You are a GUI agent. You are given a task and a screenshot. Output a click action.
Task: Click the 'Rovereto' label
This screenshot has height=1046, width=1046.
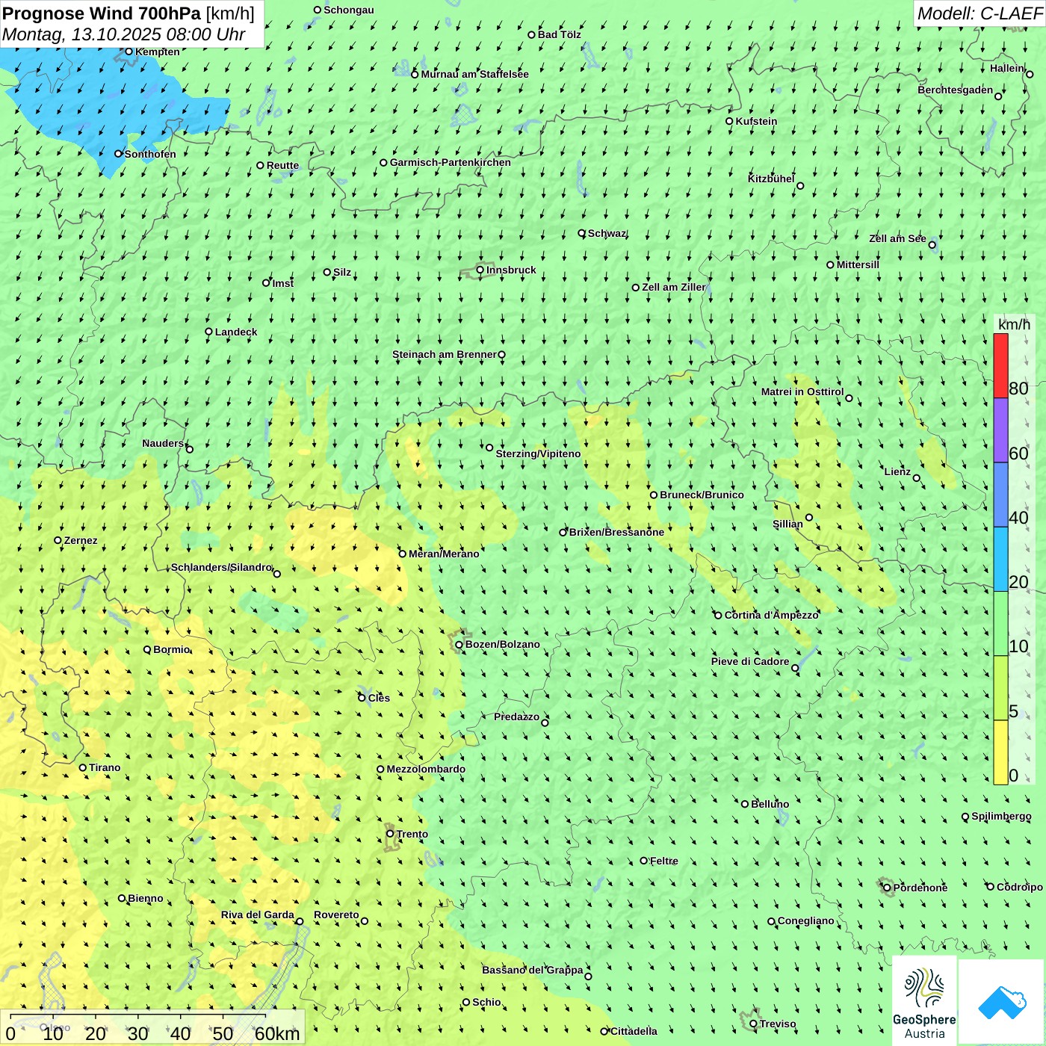point(336,915)
